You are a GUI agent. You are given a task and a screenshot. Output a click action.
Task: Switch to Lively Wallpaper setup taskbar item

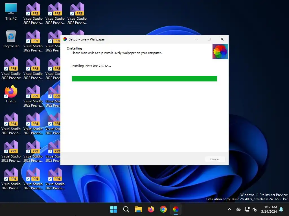coord(176,209)
